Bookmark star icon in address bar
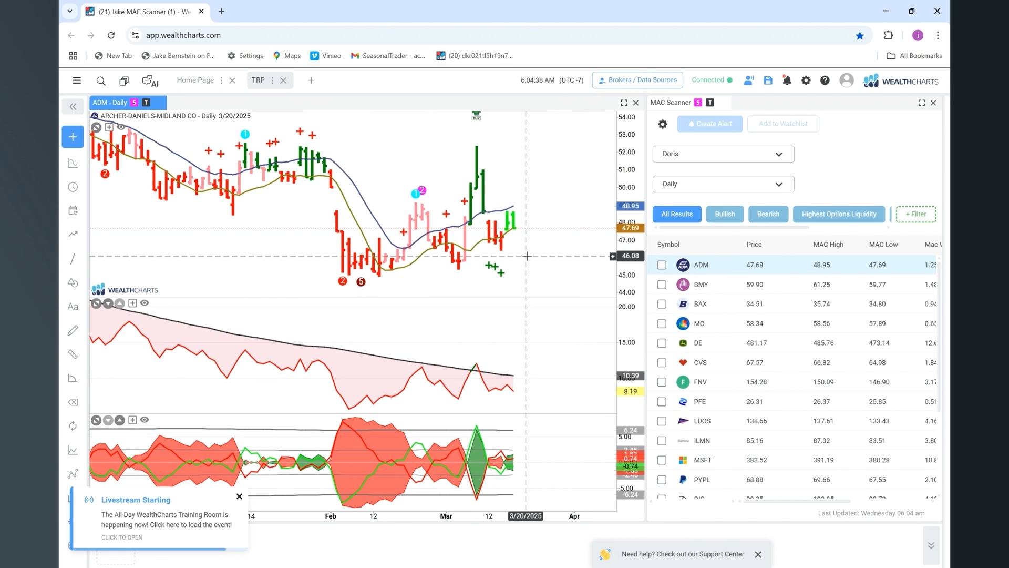The width and height of the screenshot is (1009, 568). pos(860,36)
